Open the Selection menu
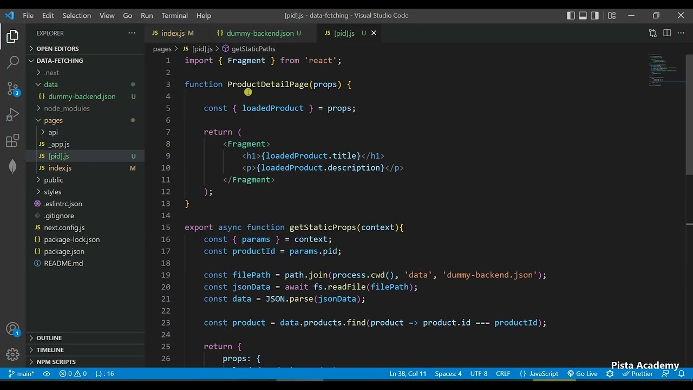The height and width of the screenshot is (390, 693). coord(76,16)
